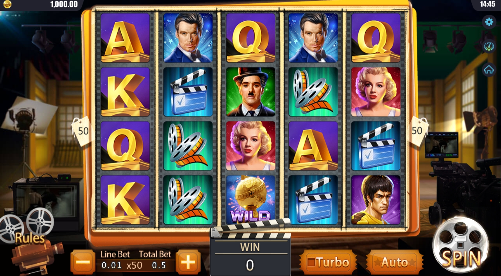Image resolution: width=501 pixels, height=276 pixels.
Task: Click the left 50 paylines tag
Action: pos(81,131)
